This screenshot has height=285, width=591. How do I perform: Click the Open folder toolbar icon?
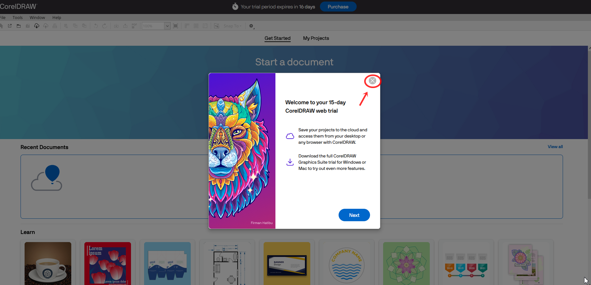[19, 26]
